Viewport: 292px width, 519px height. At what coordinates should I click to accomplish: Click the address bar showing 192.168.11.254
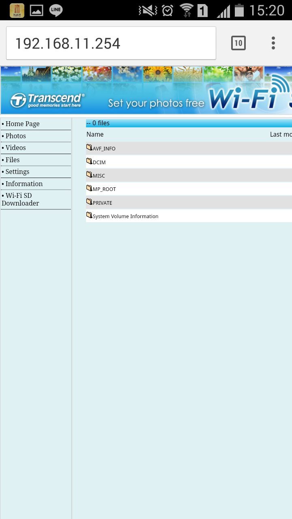pyautogui.click(x=111, y=43)
